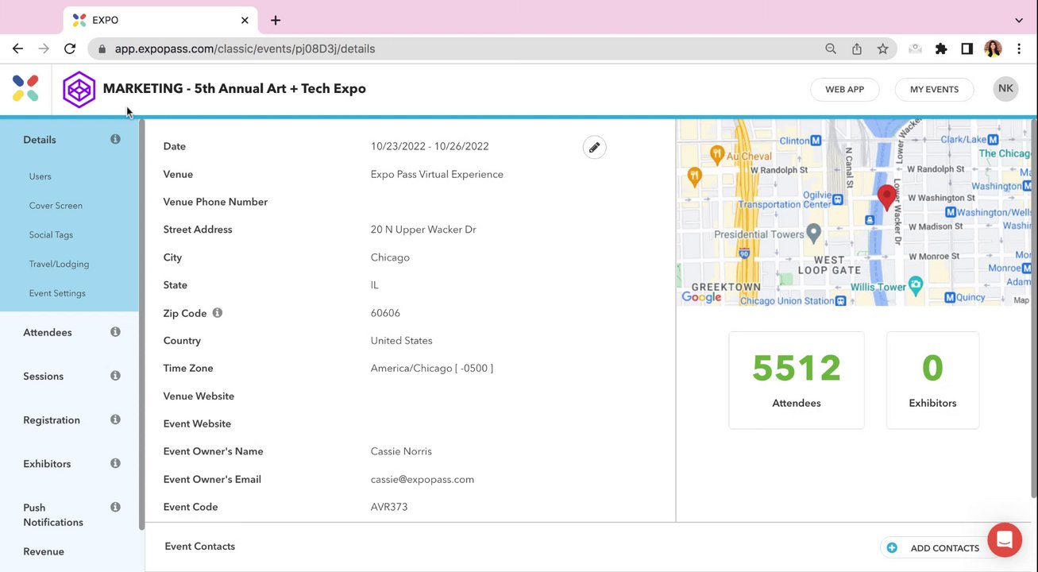Image resolution: width=1038 pixels, height=572 pixels.
Task: Expand the browser tab search chevron
Action: coord(1019,20)
